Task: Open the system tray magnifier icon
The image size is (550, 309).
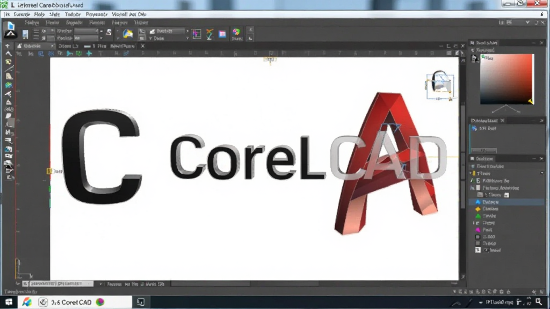Action: click(x=539, y=301)
